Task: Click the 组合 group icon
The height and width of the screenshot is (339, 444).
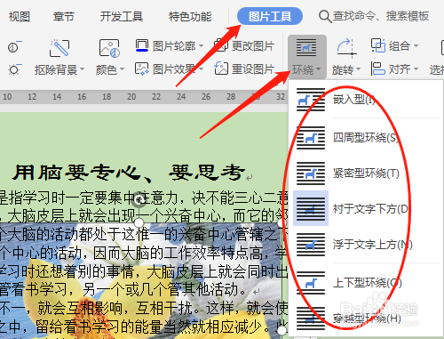Action: pyautogui.click(x=378, y=45)
